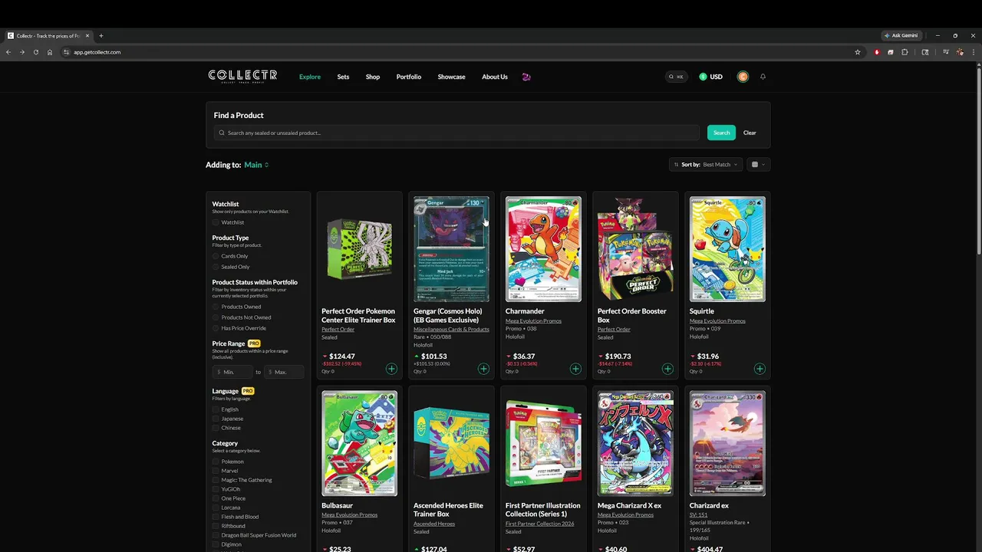Enable the Sealed Only filter

pos(216,267)
